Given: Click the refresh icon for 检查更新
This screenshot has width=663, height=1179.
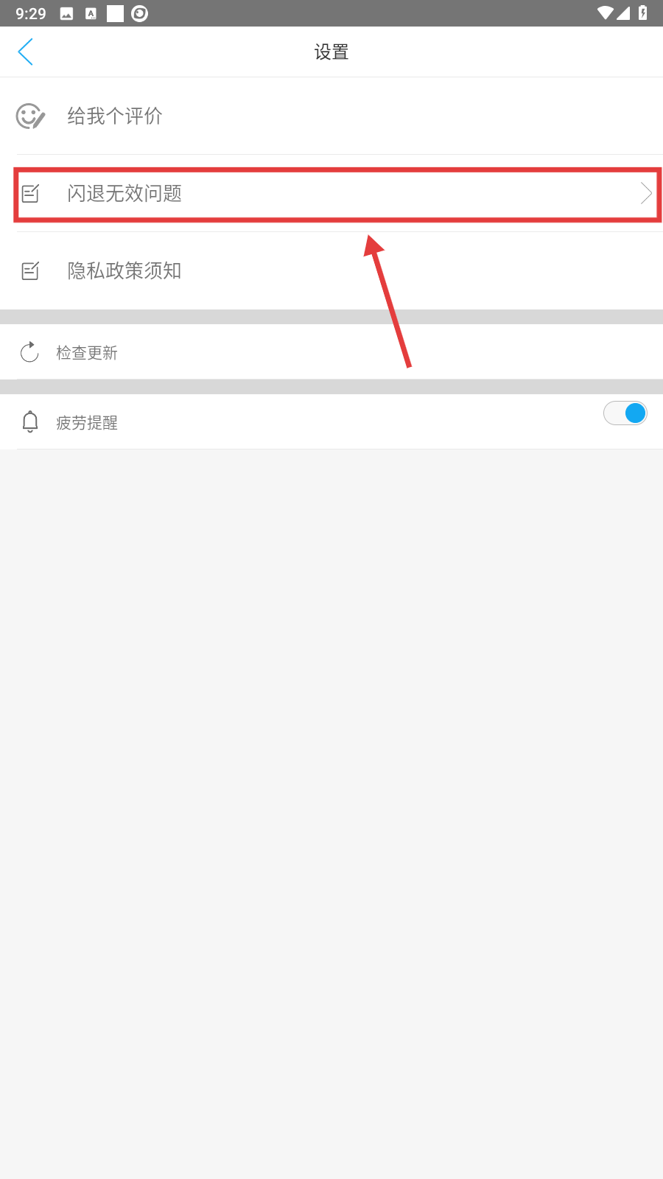Looking at the screenshot, I should pyautogui.click(x=29, y=352).
